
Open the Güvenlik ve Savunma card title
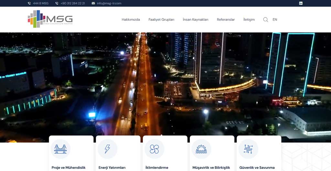tap(257, 168)
